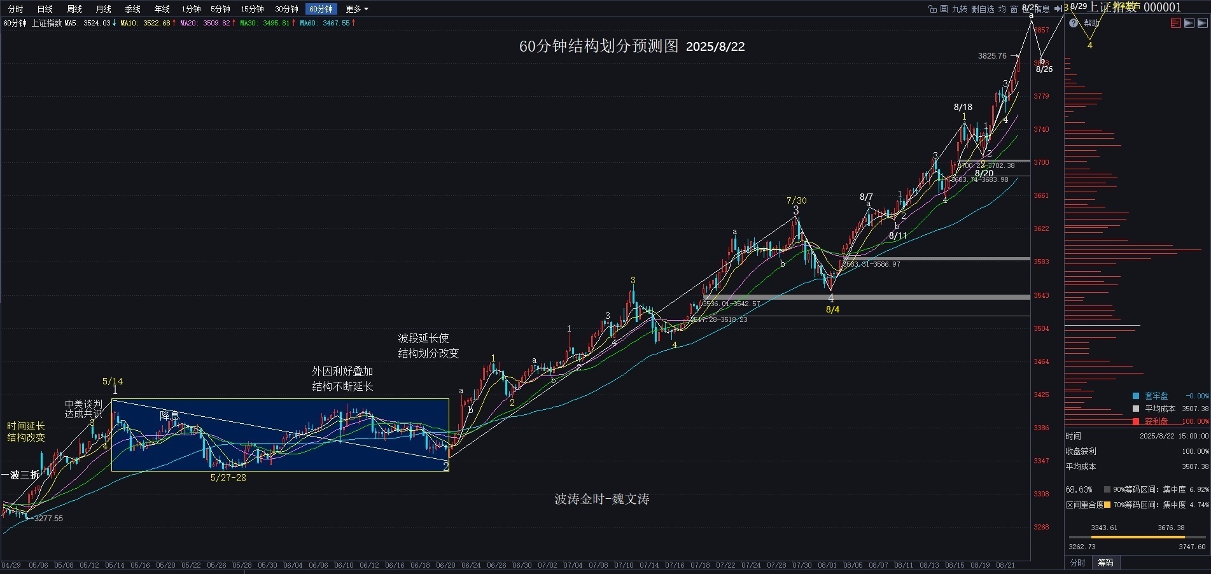Switch to the 1分钟 period
Image resolution: width=1211 pixels, height=574 pixels.
pyautogui.click(x=191, y=9)
